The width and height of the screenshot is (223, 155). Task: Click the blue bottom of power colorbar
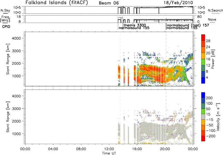click(x=203, y=81)
